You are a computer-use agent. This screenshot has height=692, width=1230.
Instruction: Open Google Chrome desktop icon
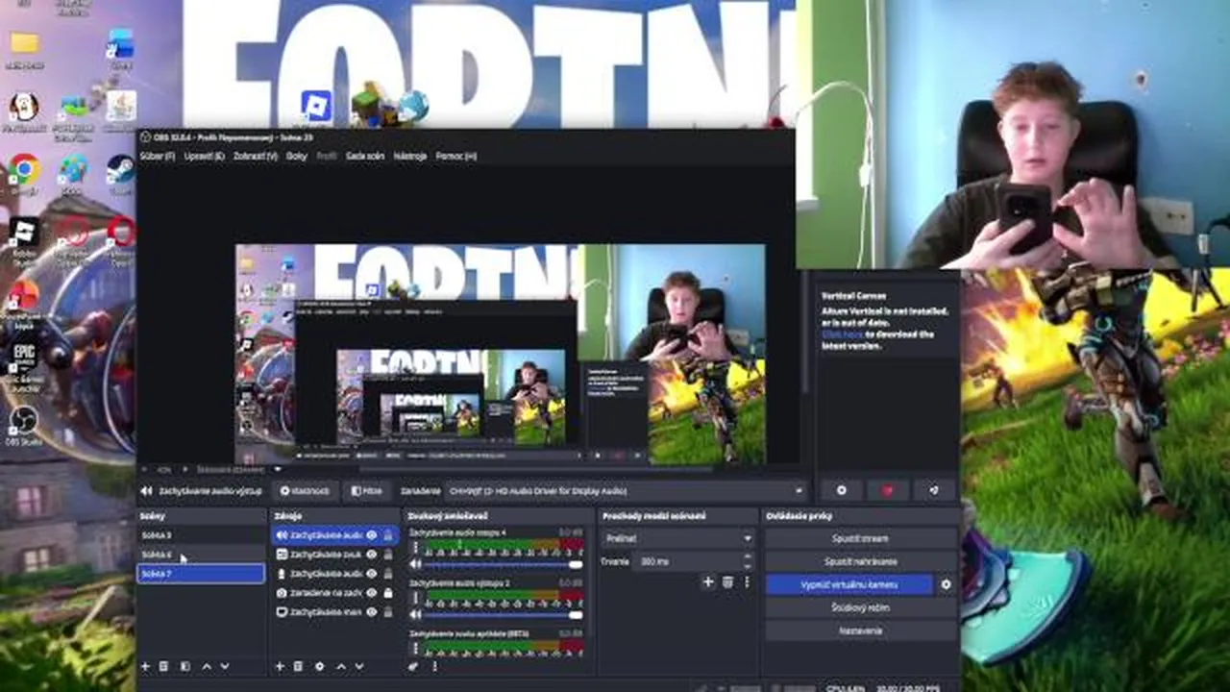[x=24, y=170]
